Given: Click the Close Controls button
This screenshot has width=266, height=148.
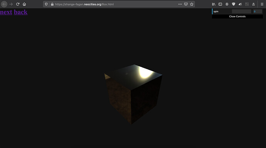Looking at the screenshot, I should pos(237,17).
